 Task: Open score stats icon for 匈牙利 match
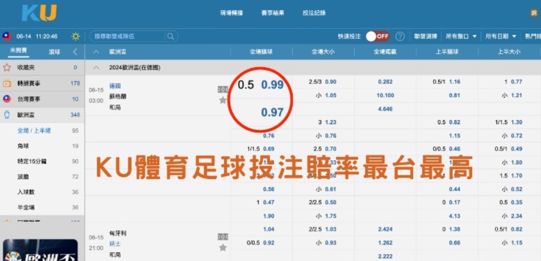coord(222,237)
